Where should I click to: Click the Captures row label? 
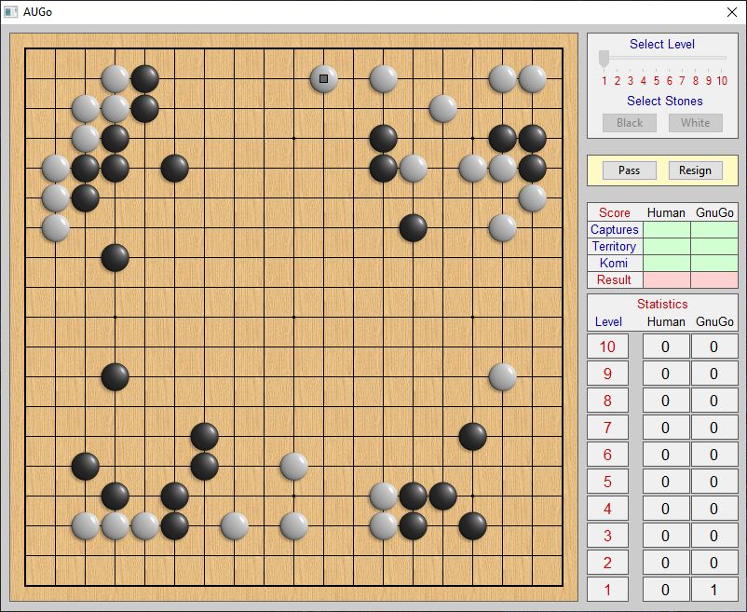(615, 229)
